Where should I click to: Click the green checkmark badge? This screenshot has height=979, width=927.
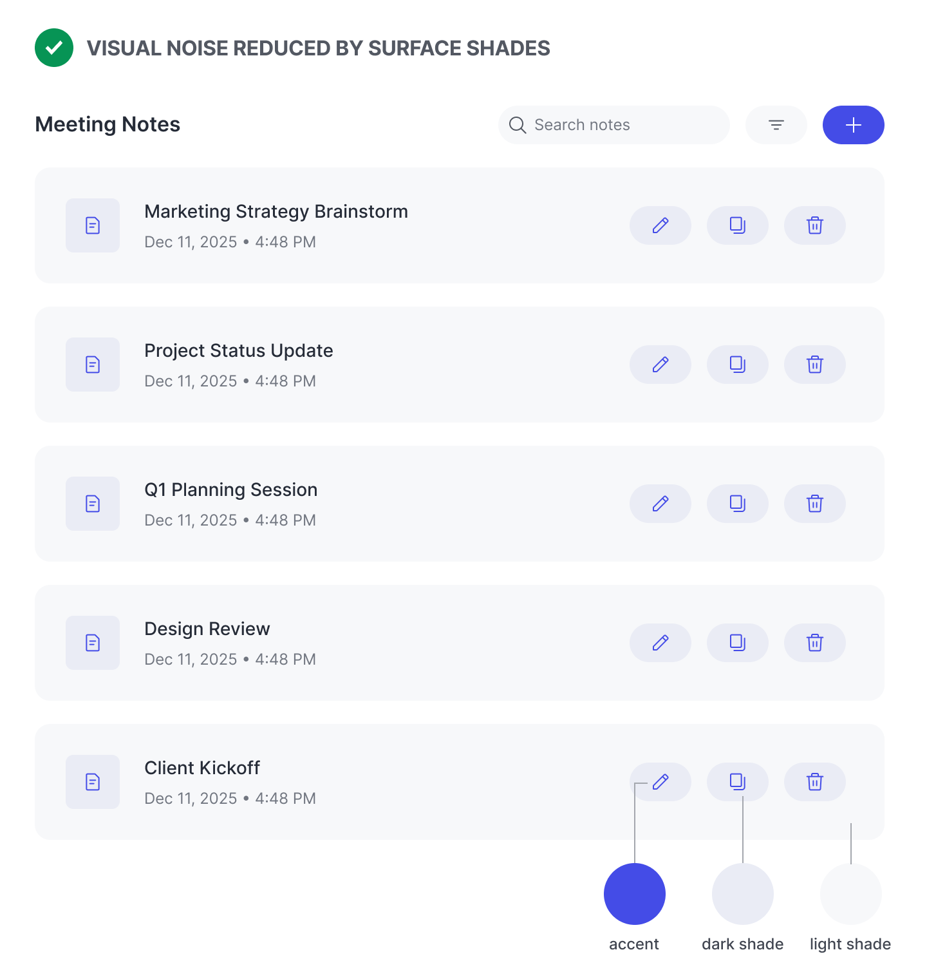point(54,48)
